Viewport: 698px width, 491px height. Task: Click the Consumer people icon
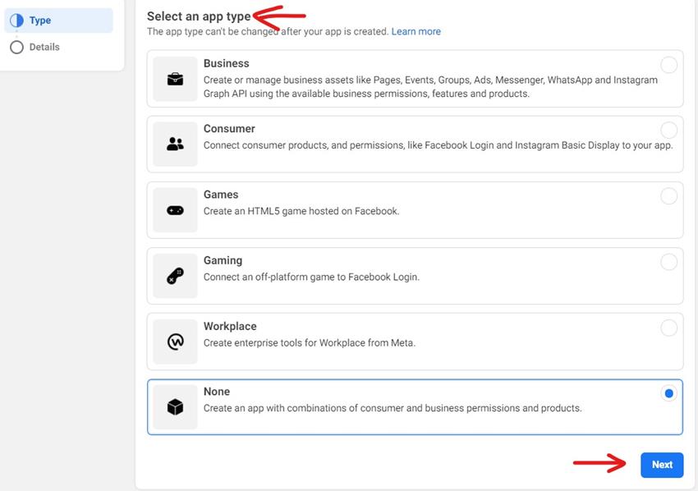coord(175,143)
